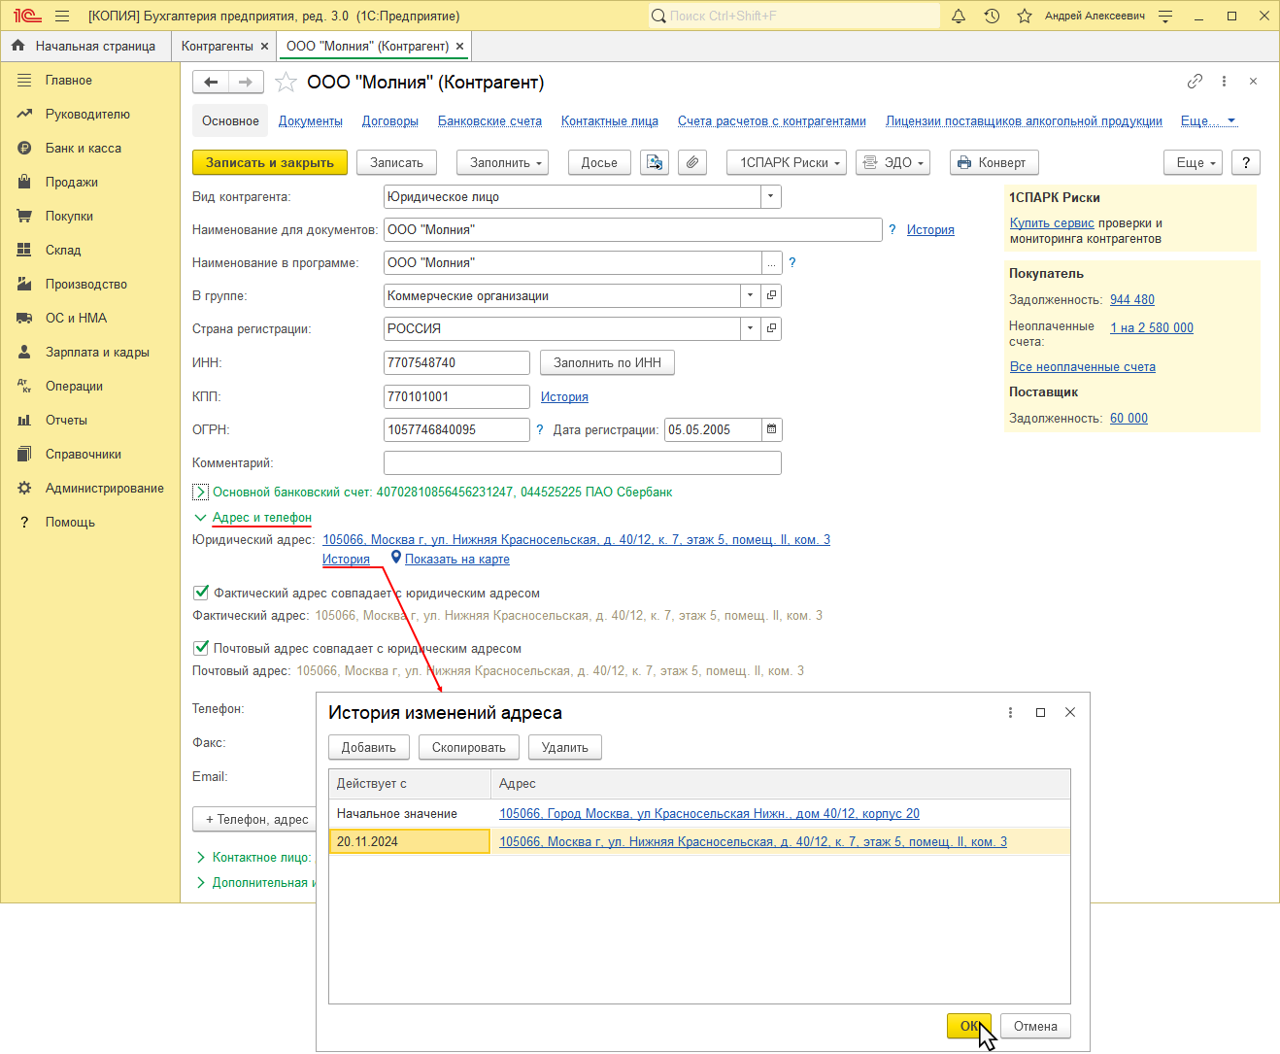Click the paperclip attached files icon

coord(691,162)
